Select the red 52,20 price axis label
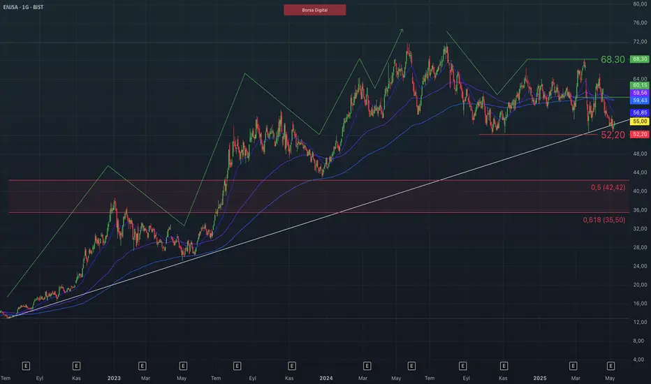Viewport: 651px width, 384px height. click(x=639, y=134)
